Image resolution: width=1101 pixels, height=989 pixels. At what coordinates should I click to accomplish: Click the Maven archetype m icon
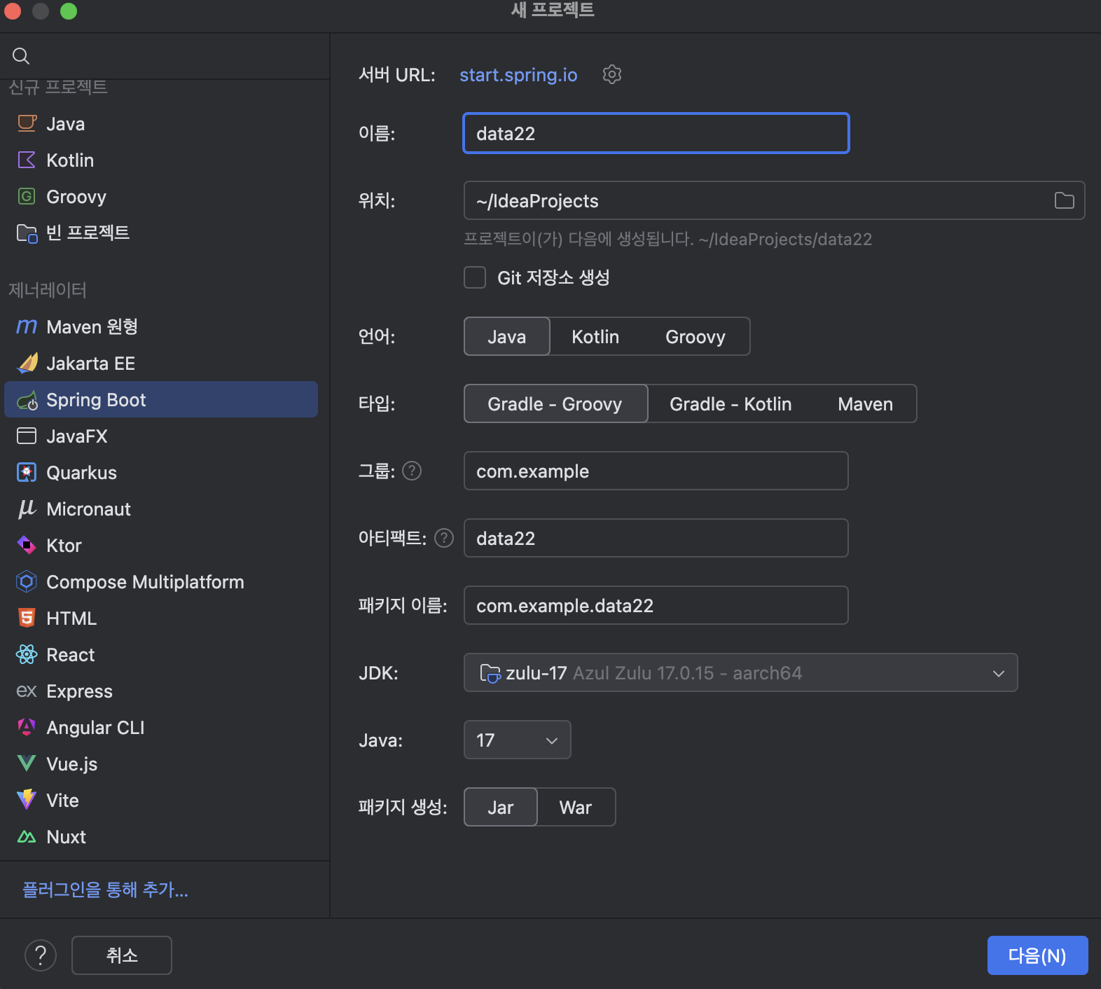(27, 327)
